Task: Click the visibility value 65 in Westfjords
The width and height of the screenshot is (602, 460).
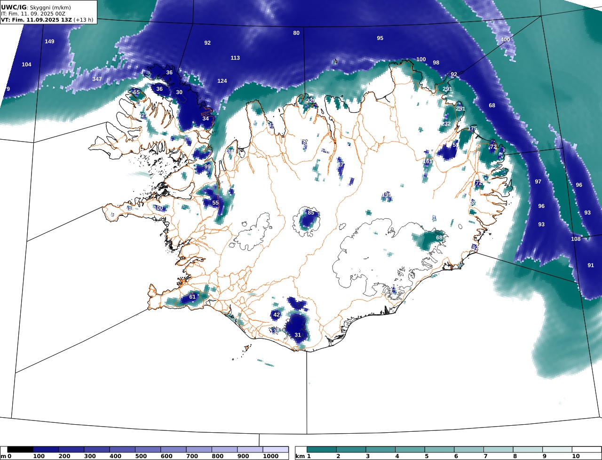Action: [x=136, y=92]
